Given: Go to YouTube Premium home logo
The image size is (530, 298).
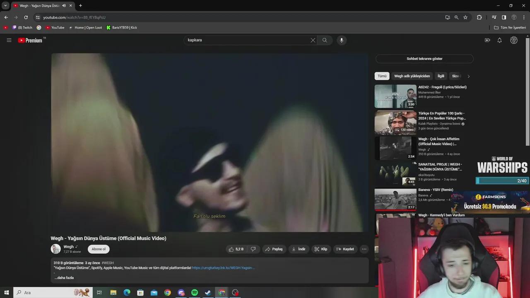Looking at the screenshot, I should pyautogui.click(x=30, y=40).
